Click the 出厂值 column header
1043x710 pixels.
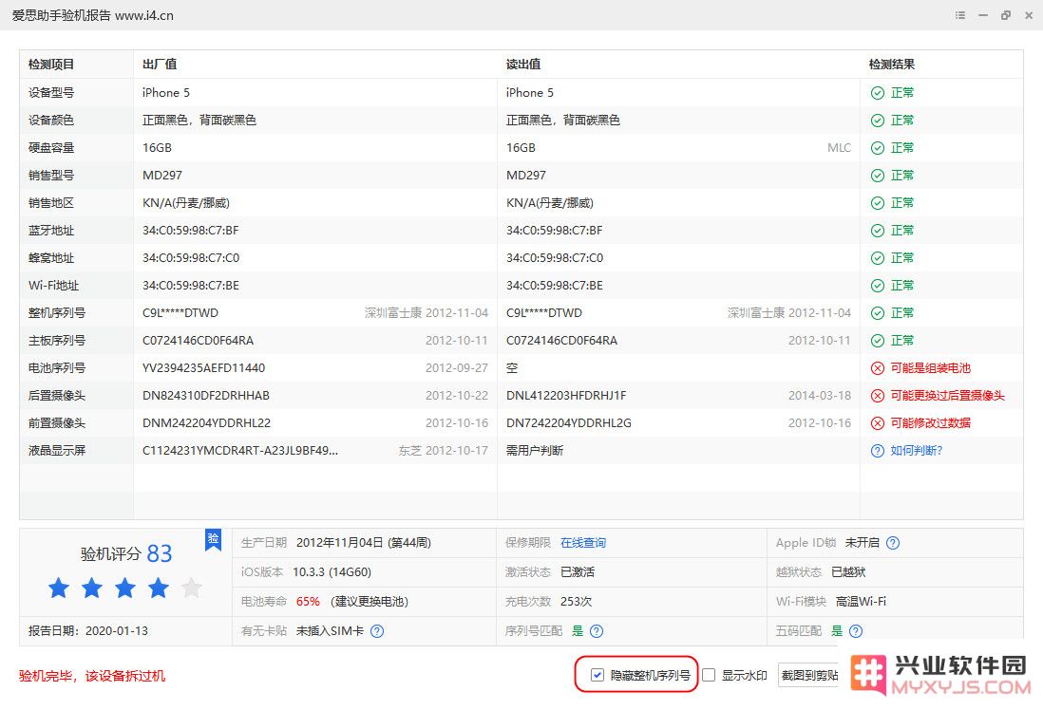[160, 65]
